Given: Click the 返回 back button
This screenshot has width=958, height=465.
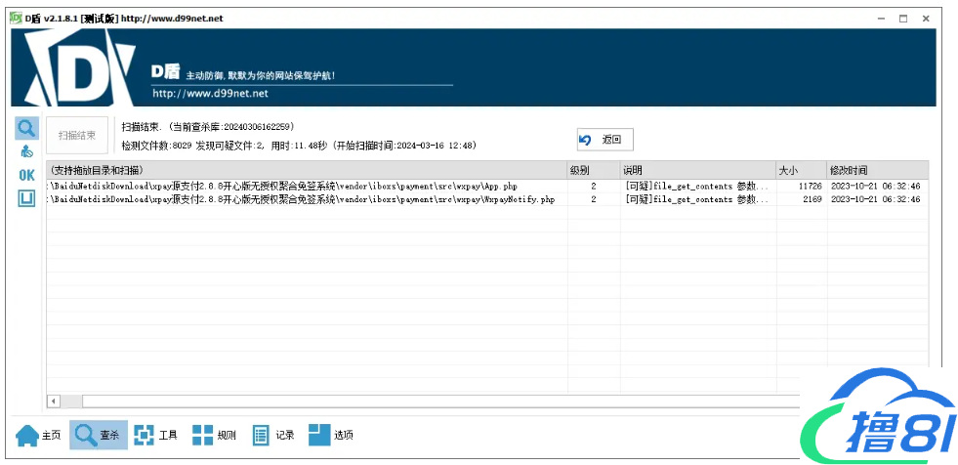Looking at the screenshot, I should pyautogui.click(x=604, y=140).
